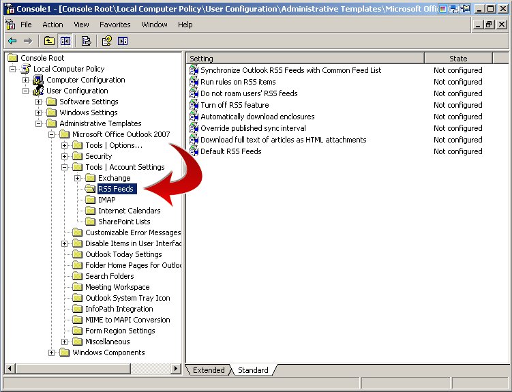Screen dimensions: 512x392
Task: Open the View menu
Action: [x=81, y=25]
